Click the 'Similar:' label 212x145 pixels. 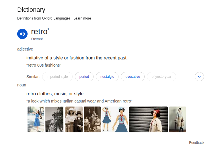(33, 77)
